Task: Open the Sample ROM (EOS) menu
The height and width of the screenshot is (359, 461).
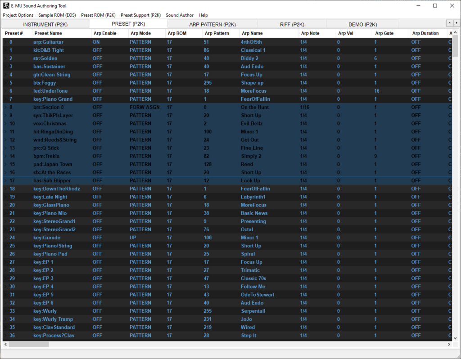Action: click(57, 15)
